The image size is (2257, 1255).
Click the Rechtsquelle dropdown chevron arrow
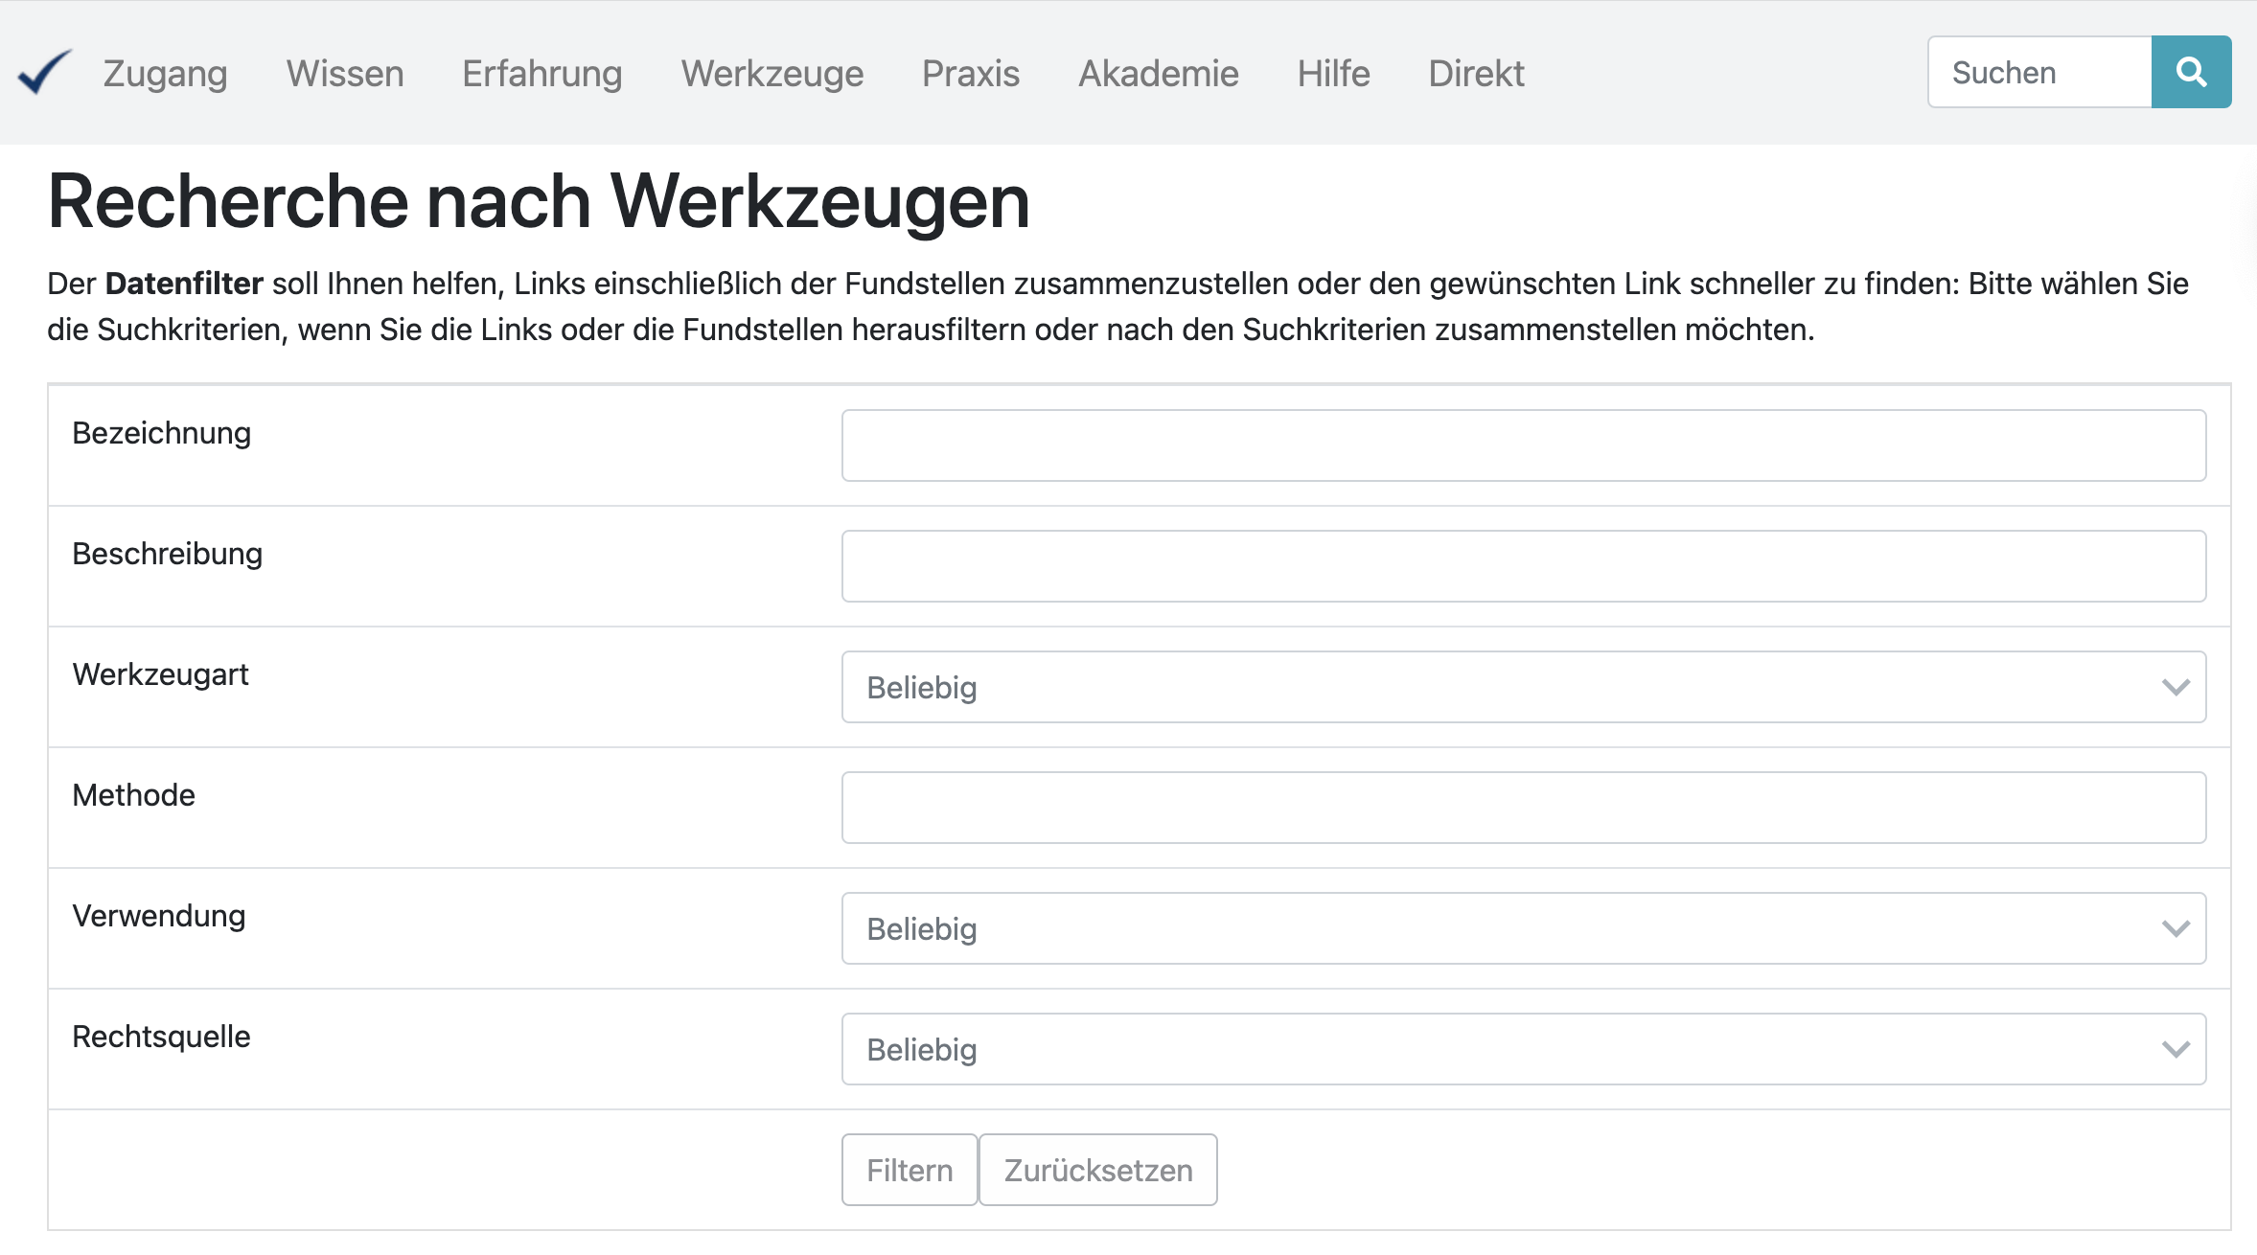2176,1050
